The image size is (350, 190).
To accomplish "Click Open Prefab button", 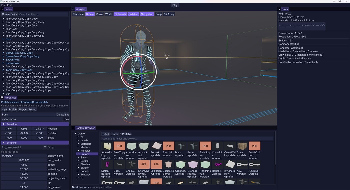I will coord(9,110).
